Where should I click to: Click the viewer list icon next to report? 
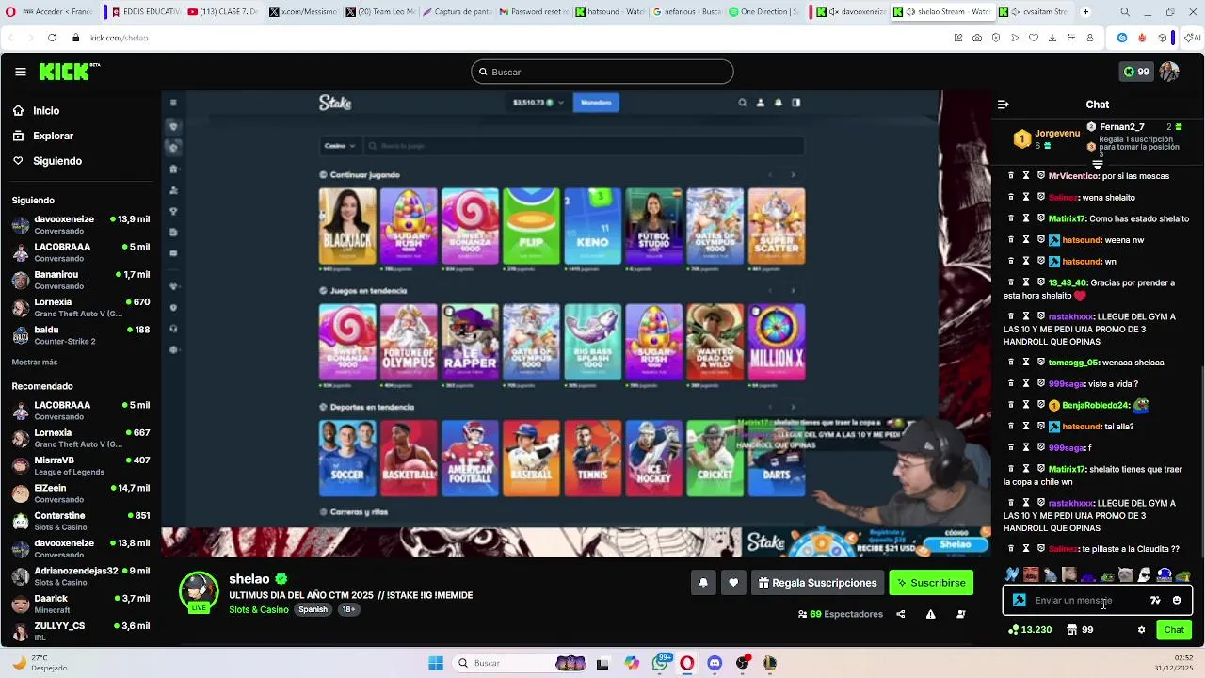(x=961, y=614)
